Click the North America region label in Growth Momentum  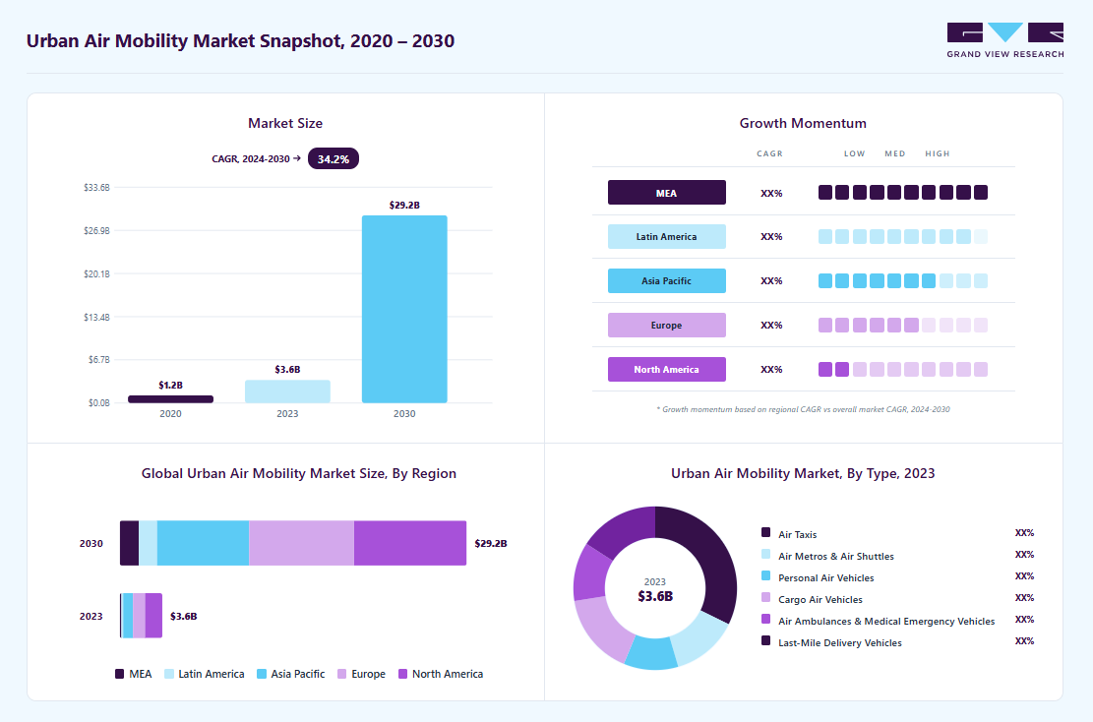(666, 370)
